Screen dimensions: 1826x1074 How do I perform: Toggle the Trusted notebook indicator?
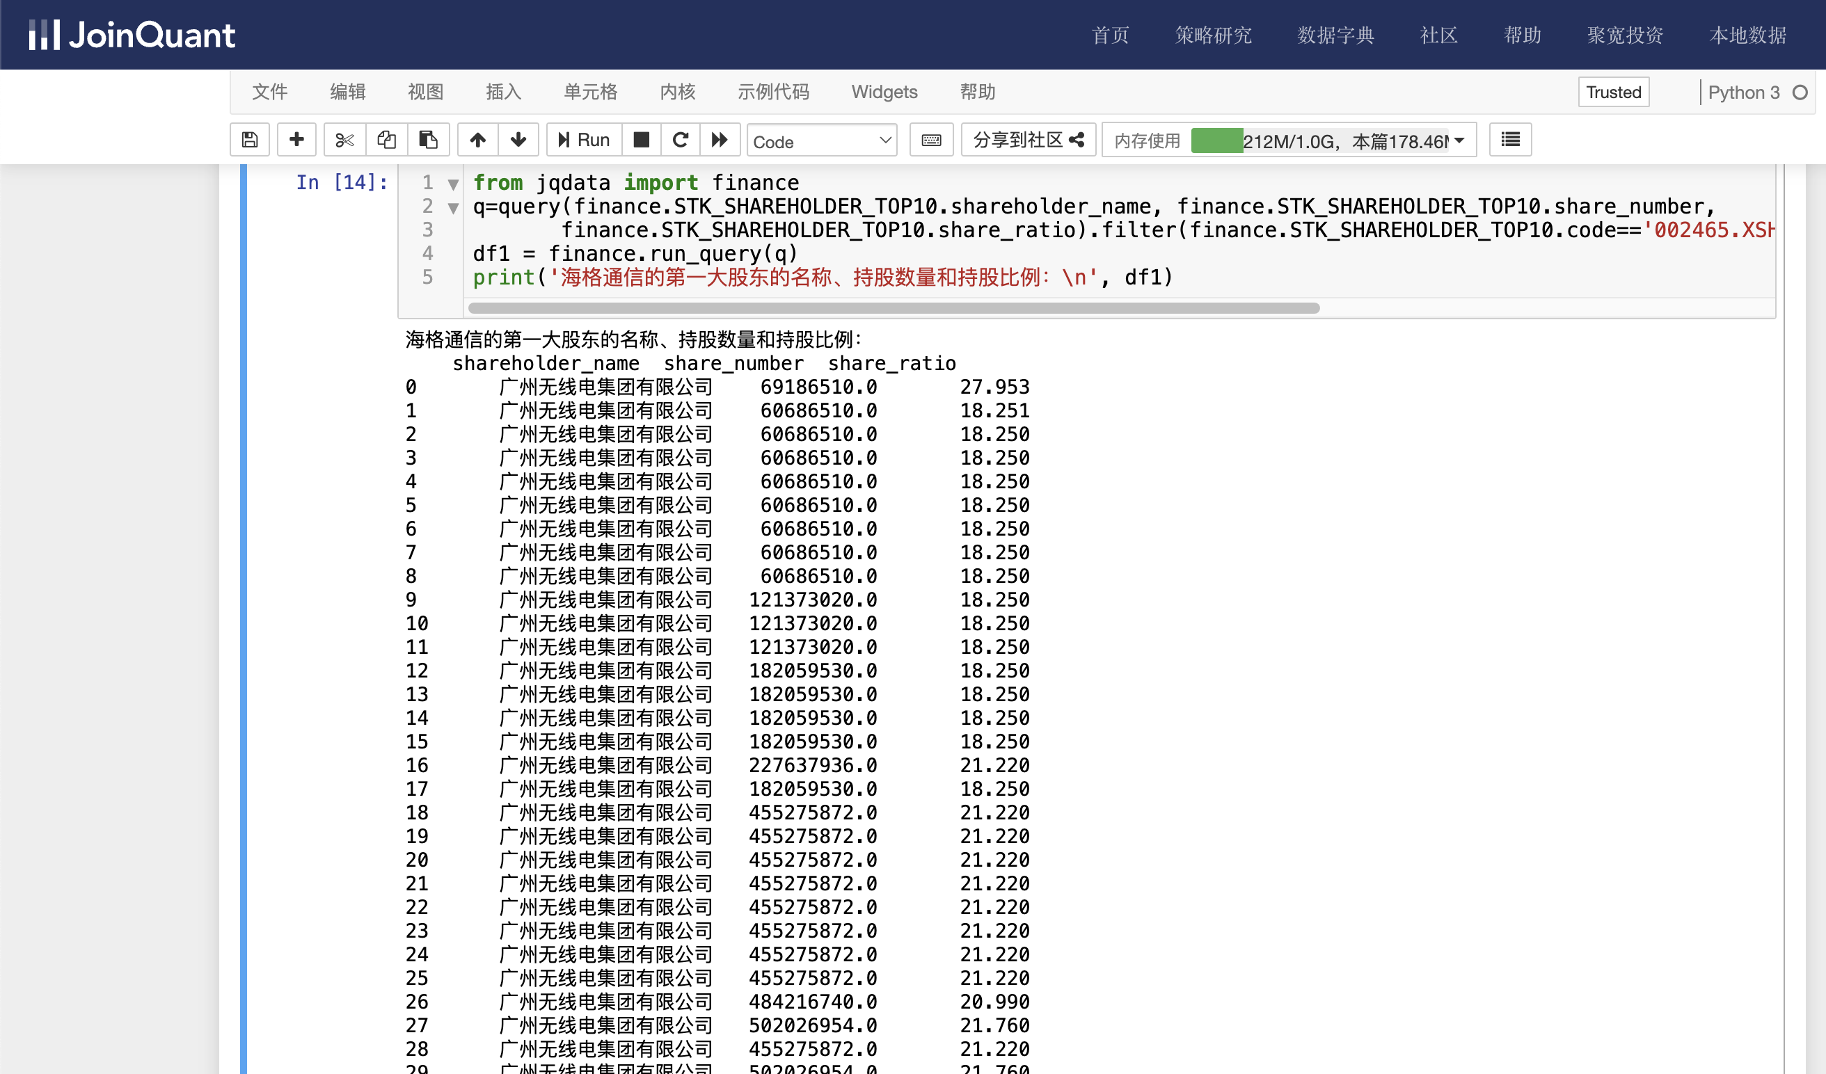(x=1613, y=92)
